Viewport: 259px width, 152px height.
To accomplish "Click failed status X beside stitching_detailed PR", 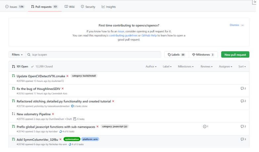I will 113,101.
